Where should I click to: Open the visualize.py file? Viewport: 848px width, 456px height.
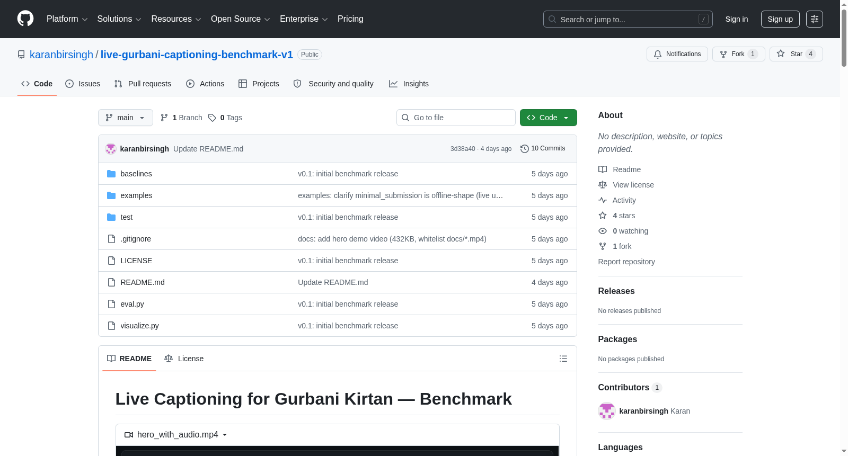tap(140, 326)
